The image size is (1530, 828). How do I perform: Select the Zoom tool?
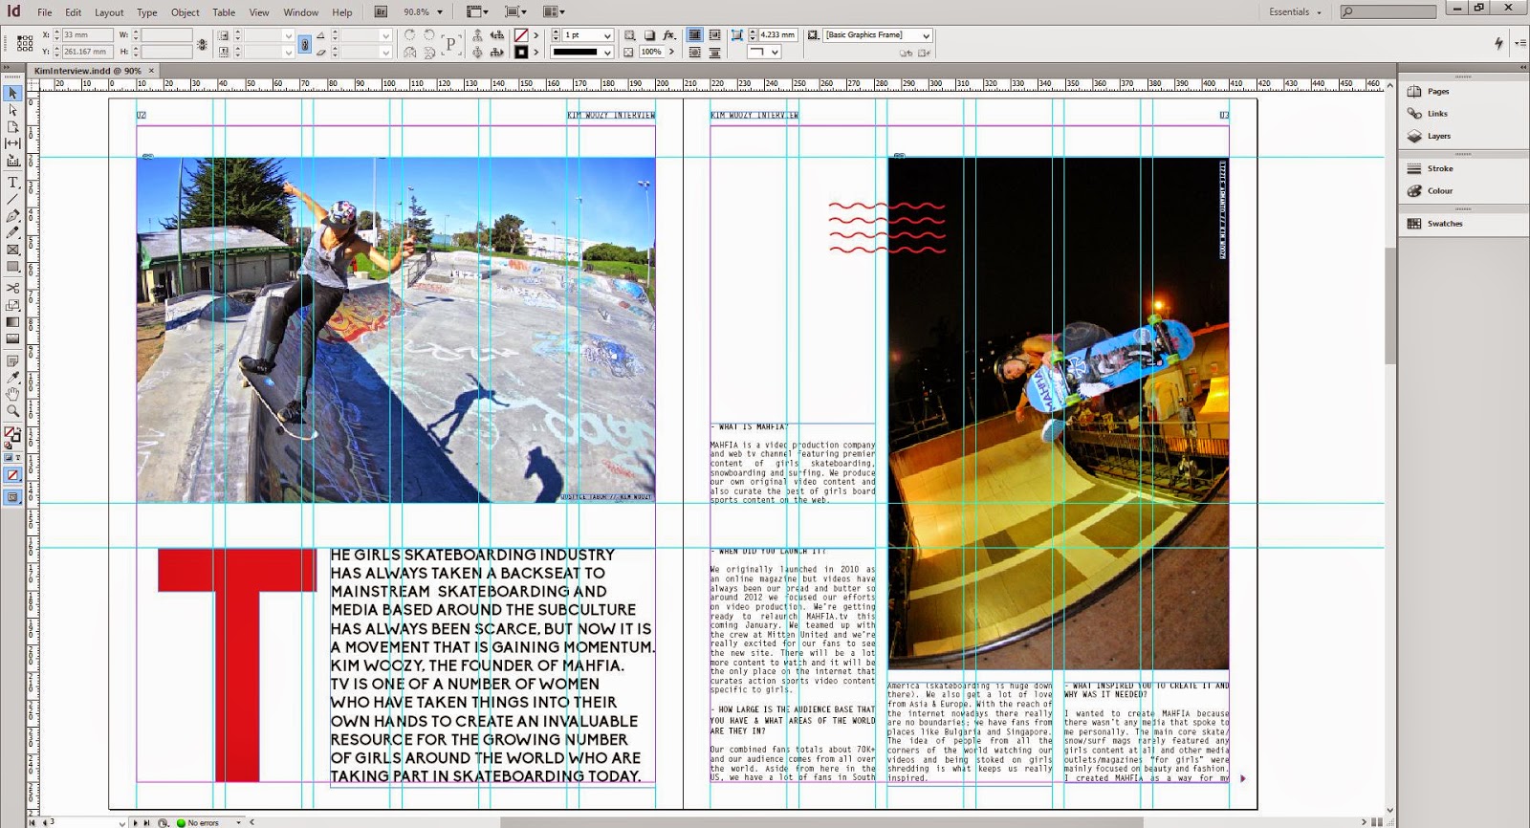tap(13, 411)
